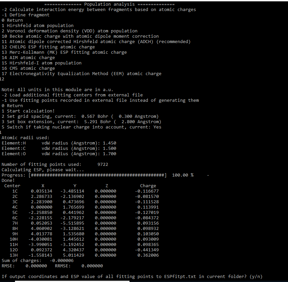Screen dimensions: 288x282
Task: Click the Y coordinate -3.192452 of atom 11H
Action: click(x=72, y=244)
